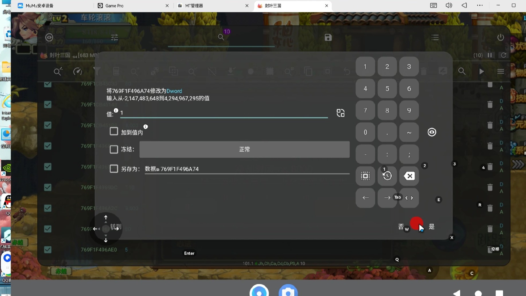The image size is (526, 296).
Task: Click 是 to confirm the edit
Action: 432,227
